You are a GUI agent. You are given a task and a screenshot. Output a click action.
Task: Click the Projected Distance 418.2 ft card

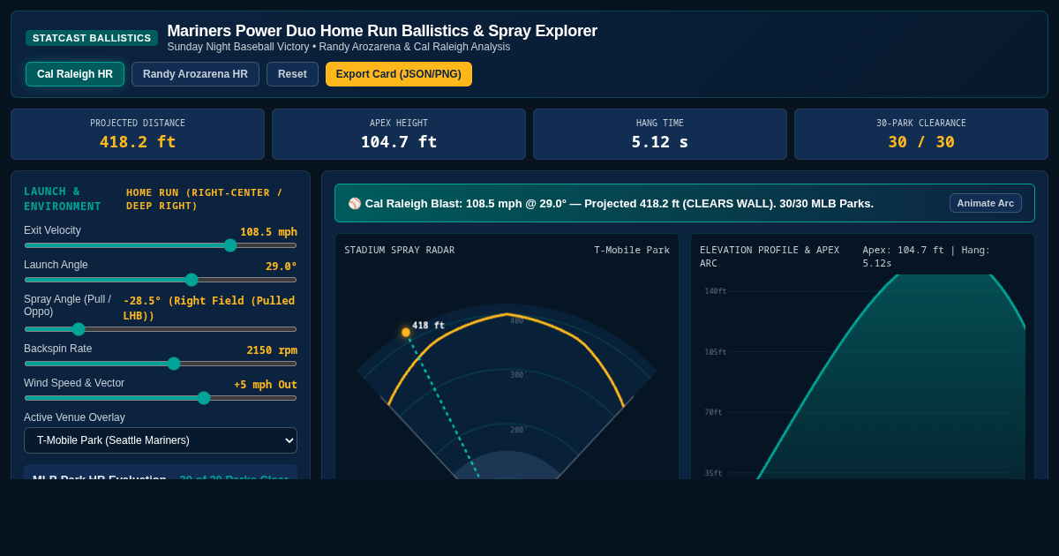pyautogui.click(x=138, y=134)
